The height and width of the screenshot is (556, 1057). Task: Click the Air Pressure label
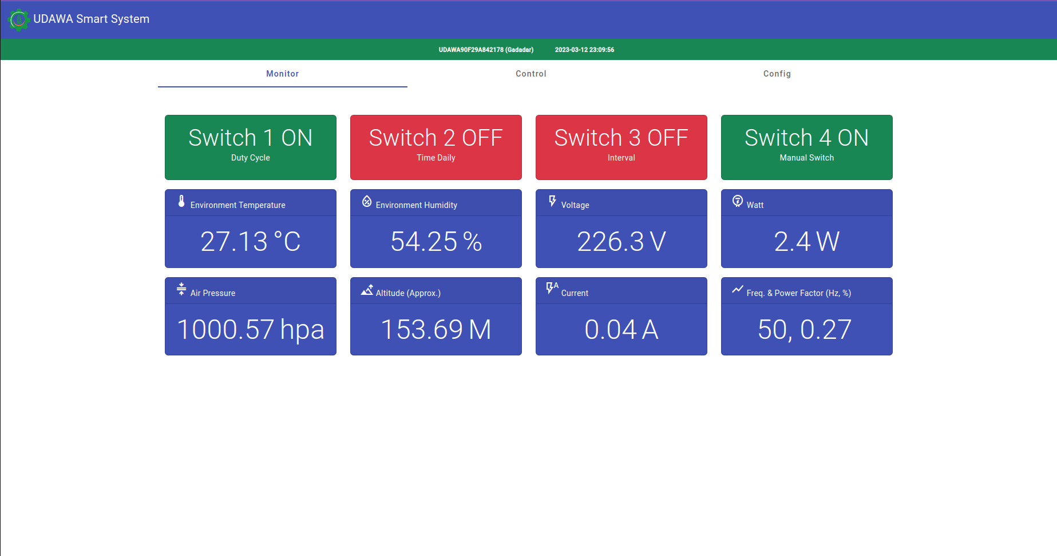pyautogui.click(x=213, y=293)
